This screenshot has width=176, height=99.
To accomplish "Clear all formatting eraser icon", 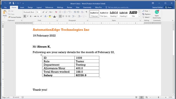I will pyautogui.click(x=56, y=12).
